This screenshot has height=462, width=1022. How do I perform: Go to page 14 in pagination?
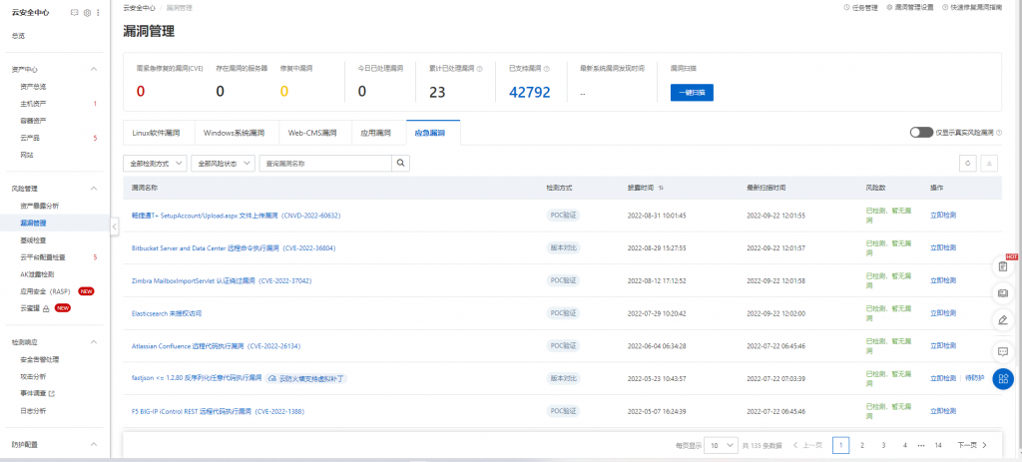pos(938,445)
